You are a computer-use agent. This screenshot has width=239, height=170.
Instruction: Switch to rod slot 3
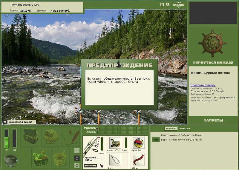click(77, 166)
